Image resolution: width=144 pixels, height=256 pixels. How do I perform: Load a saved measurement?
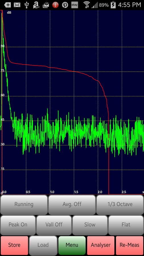click(43, 245)
